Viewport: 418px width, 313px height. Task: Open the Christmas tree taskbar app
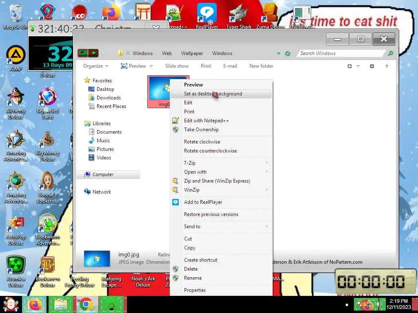111,304
